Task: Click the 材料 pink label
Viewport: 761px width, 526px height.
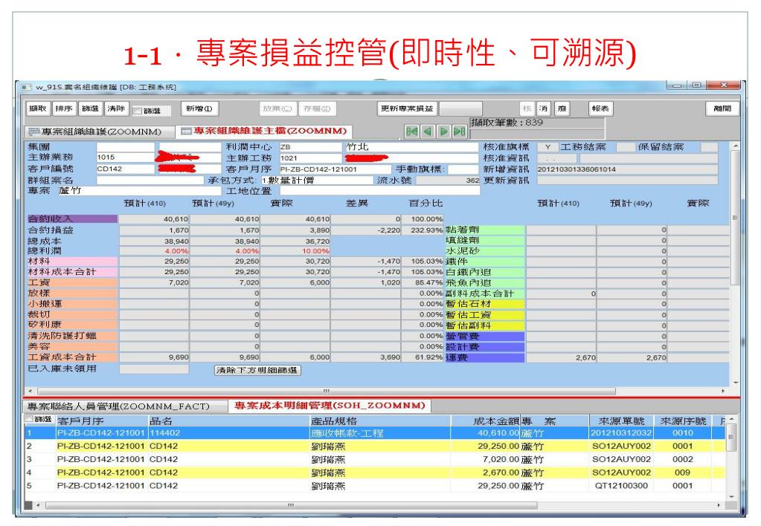Action: tap(71, 262)
